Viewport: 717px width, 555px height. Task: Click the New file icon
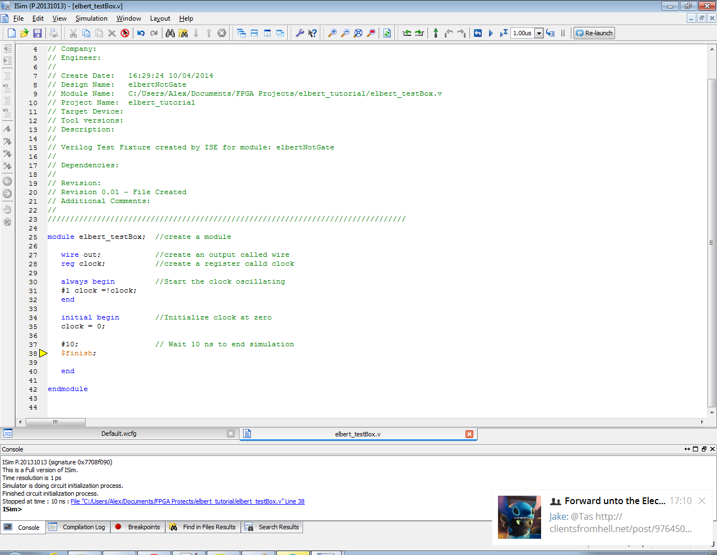11,33
